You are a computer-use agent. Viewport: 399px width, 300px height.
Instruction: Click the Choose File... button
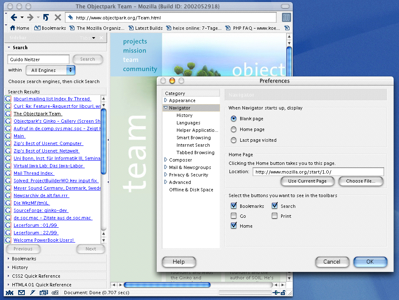coord(361,181)
